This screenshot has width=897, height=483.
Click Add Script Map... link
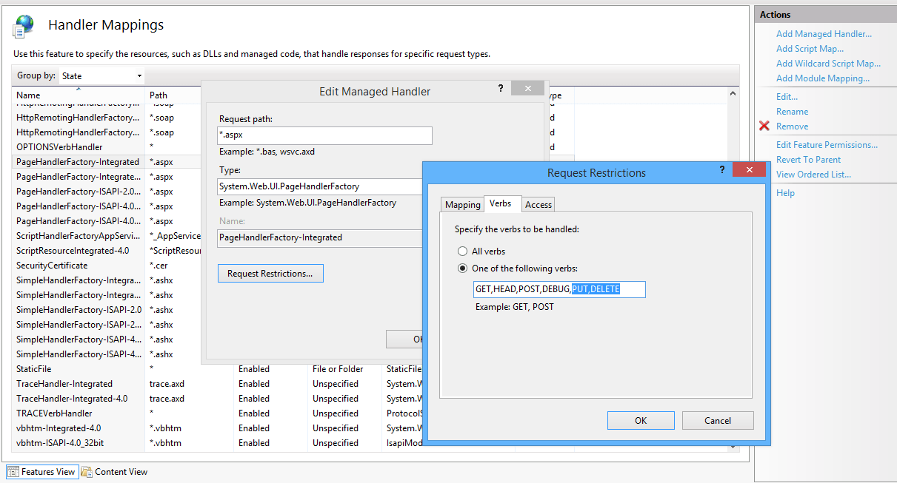click(x=810, y=49)
